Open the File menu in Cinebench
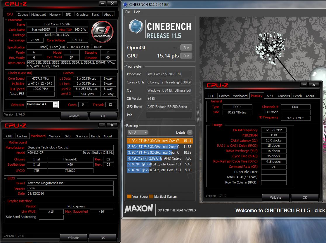This screenshot has height=243, width=326. (x=127, y=12)
